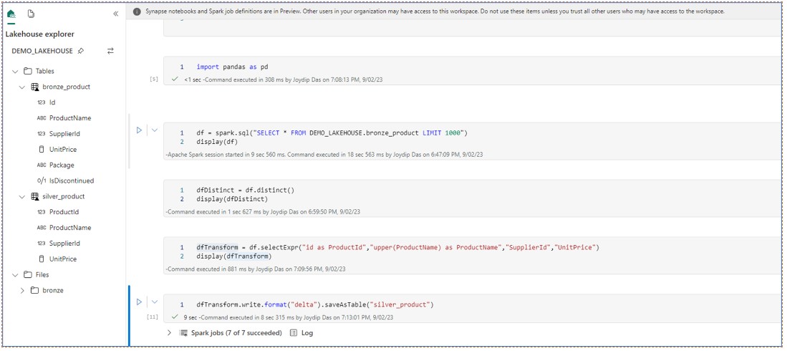Collapse the Tables folder chevron
787x351 pixels.
tap(14, 72)
